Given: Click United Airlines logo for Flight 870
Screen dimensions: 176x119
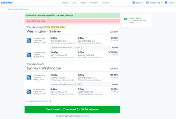Looking at the screenshot, I should tap(29, 77).
